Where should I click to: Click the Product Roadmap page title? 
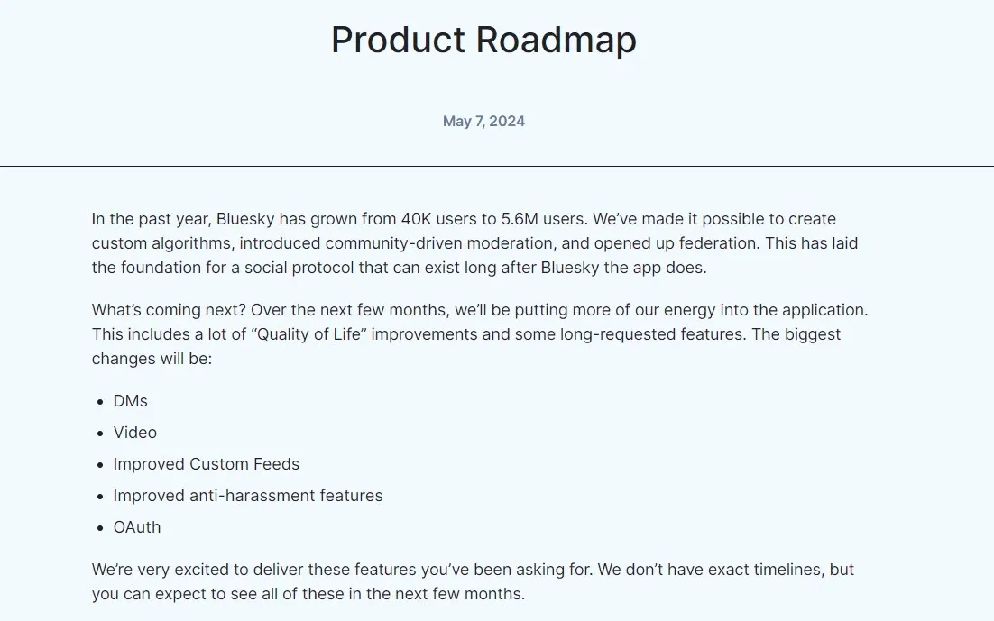pyautogui.click(x=483, y=40)
